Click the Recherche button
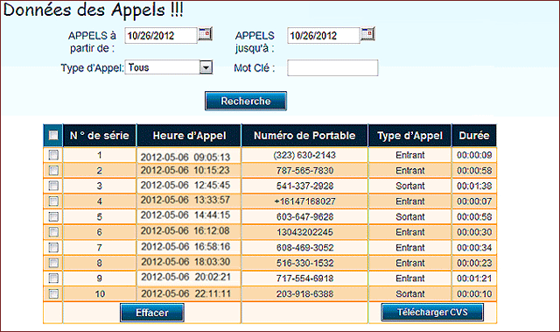This screenshot has height=332, width=560. pyautogui.click(x=246, y=101)
